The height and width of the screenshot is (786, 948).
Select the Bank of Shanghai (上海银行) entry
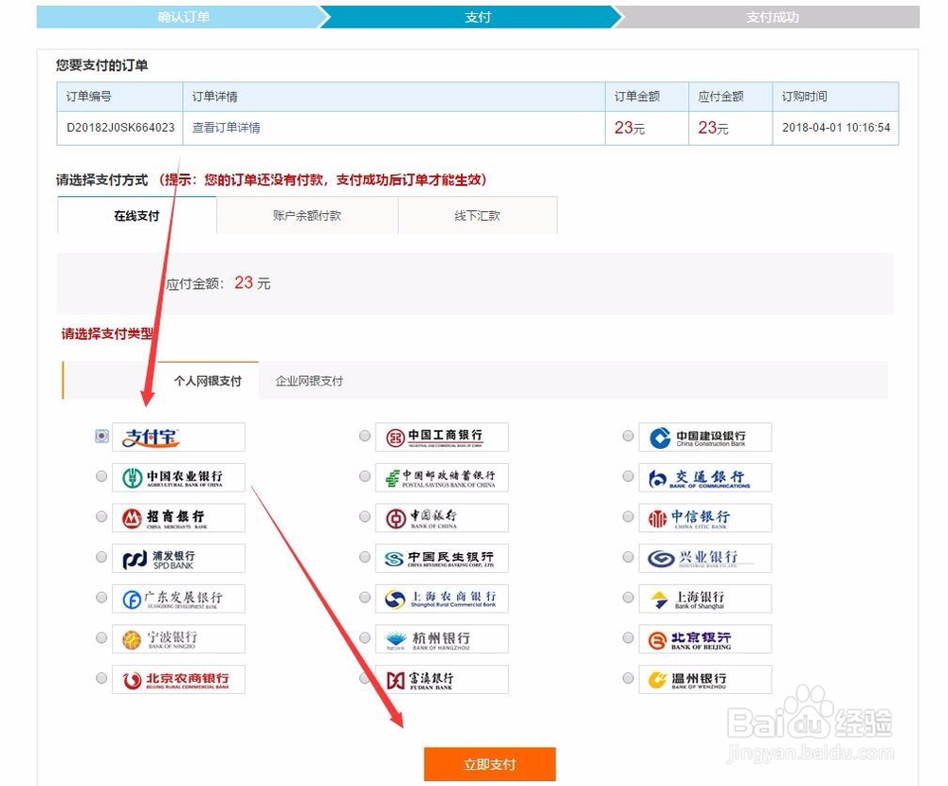point(704,598)
